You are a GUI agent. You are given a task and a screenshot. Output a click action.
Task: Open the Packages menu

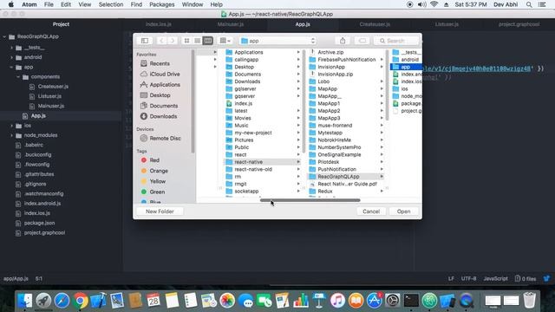pyautogui.click(x=162, y=4)
